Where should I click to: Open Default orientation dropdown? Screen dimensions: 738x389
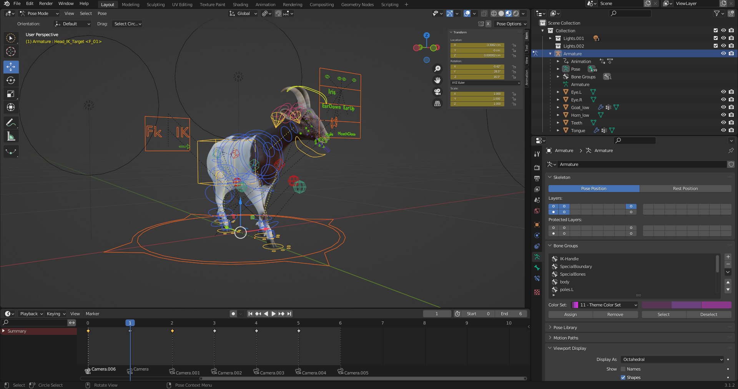73,24
